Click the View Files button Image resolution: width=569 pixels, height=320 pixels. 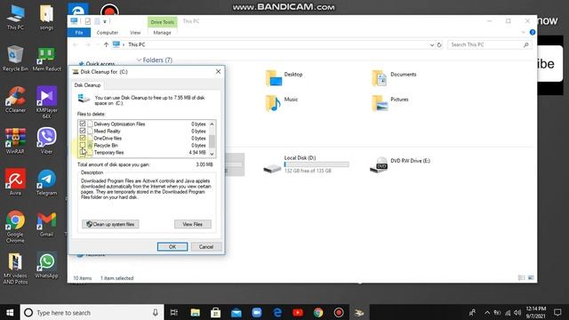point(193,224)
